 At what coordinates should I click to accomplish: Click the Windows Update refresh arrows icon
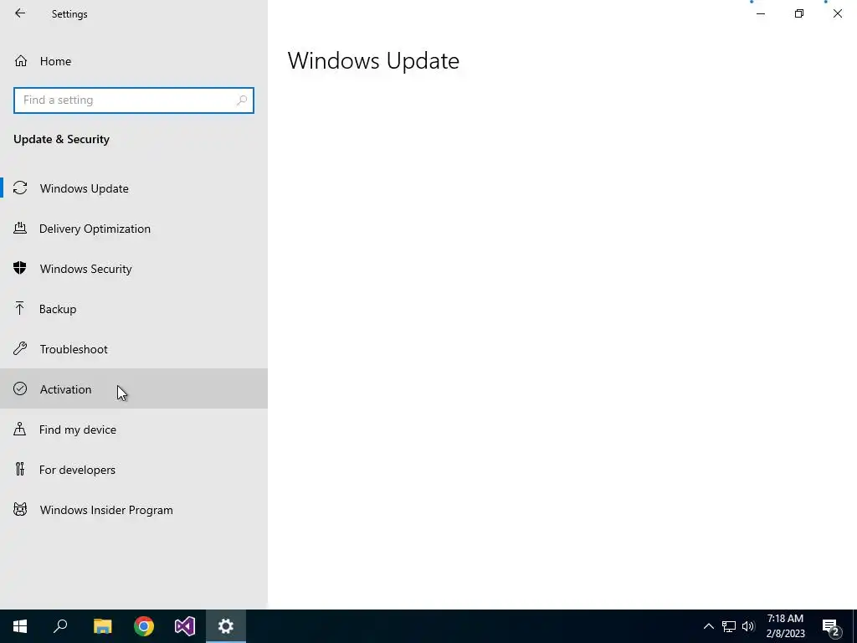(x=20, y=188)
